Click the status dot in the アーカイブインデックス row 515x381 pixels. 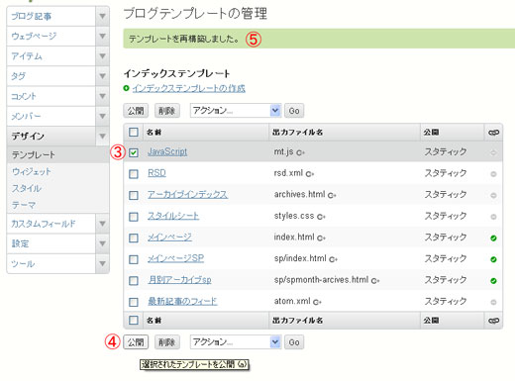tap(493, 195)
